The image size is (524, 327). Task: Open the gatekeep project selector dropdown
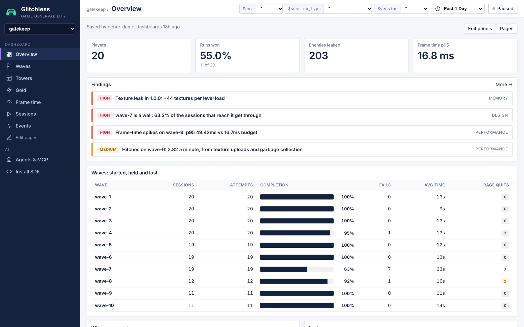click(40, 29)
